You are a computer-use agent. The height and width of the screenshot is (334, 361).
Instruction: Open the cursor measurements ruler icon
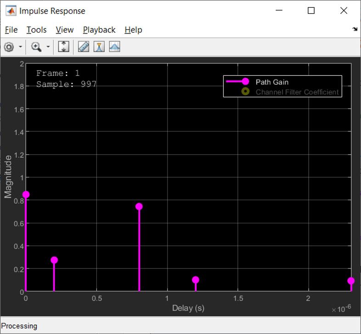[x=83, y=47]
